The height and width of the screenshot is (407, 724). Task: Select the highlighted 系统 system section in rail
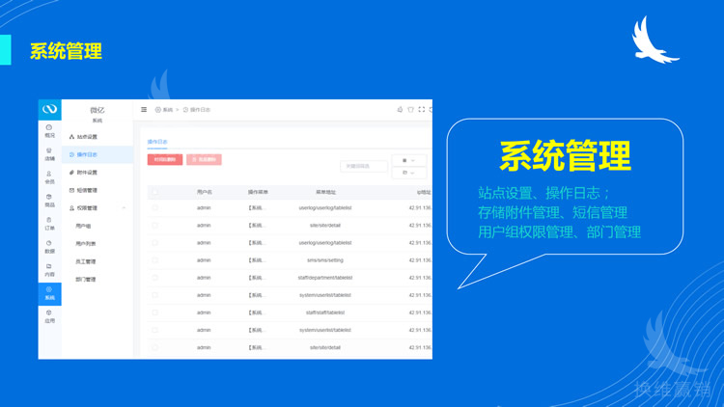click(x=49, y=293)
